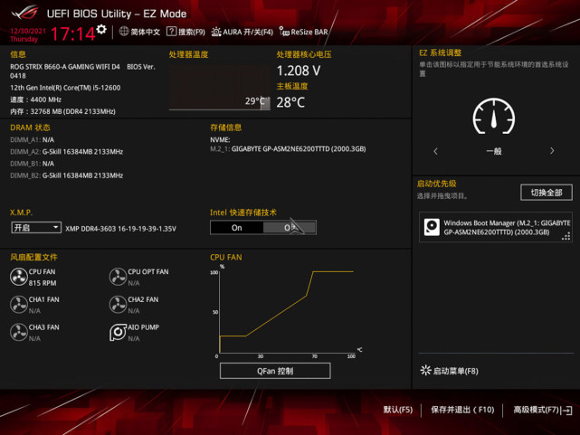580x435 pixels.
Task: Open Search (F9) question mark icon
Action: 171,32
